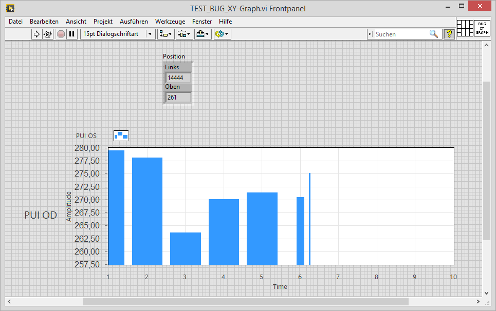This screenshot has height=311, width=496.
Task: Open the Hilfe menu
Action: (225, 22)
